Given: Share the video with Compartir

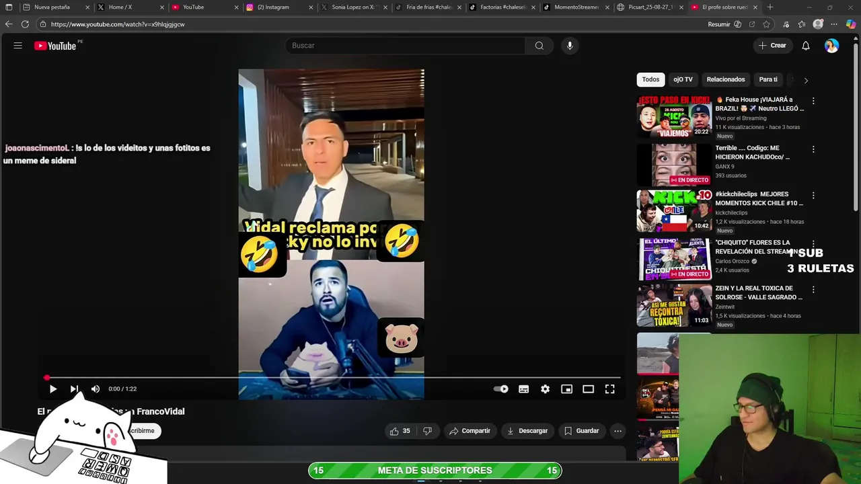Looking at the screenshot, I should (x=470, y=431).
